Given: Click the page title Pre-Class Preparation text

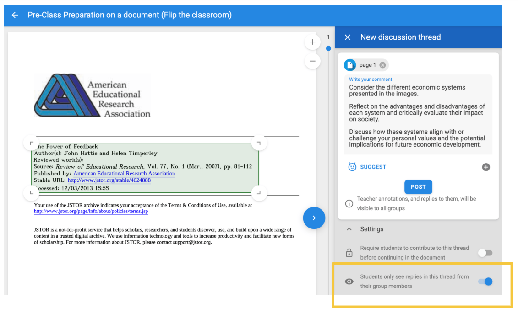Looking at the screenshot, I should (x=130, y=15).
